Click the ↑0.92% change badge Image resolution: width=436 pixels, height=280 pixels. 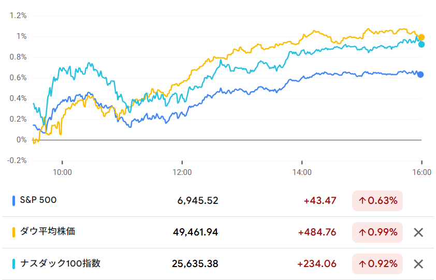coord(377,264)
